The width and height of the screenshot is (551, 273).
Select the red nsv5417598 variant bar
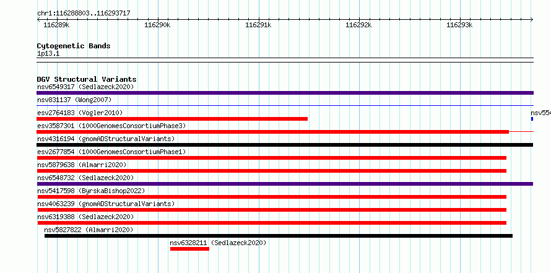click(272, 197)
